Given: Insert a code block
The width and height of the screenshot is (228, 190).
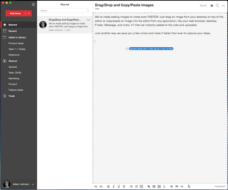Looking at the screenshot, I should click(182, 186).
